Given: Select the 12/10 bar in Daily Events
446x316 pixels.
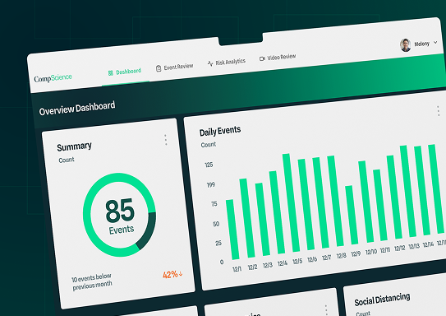Looking at the screenshot, I should point(366,202).
